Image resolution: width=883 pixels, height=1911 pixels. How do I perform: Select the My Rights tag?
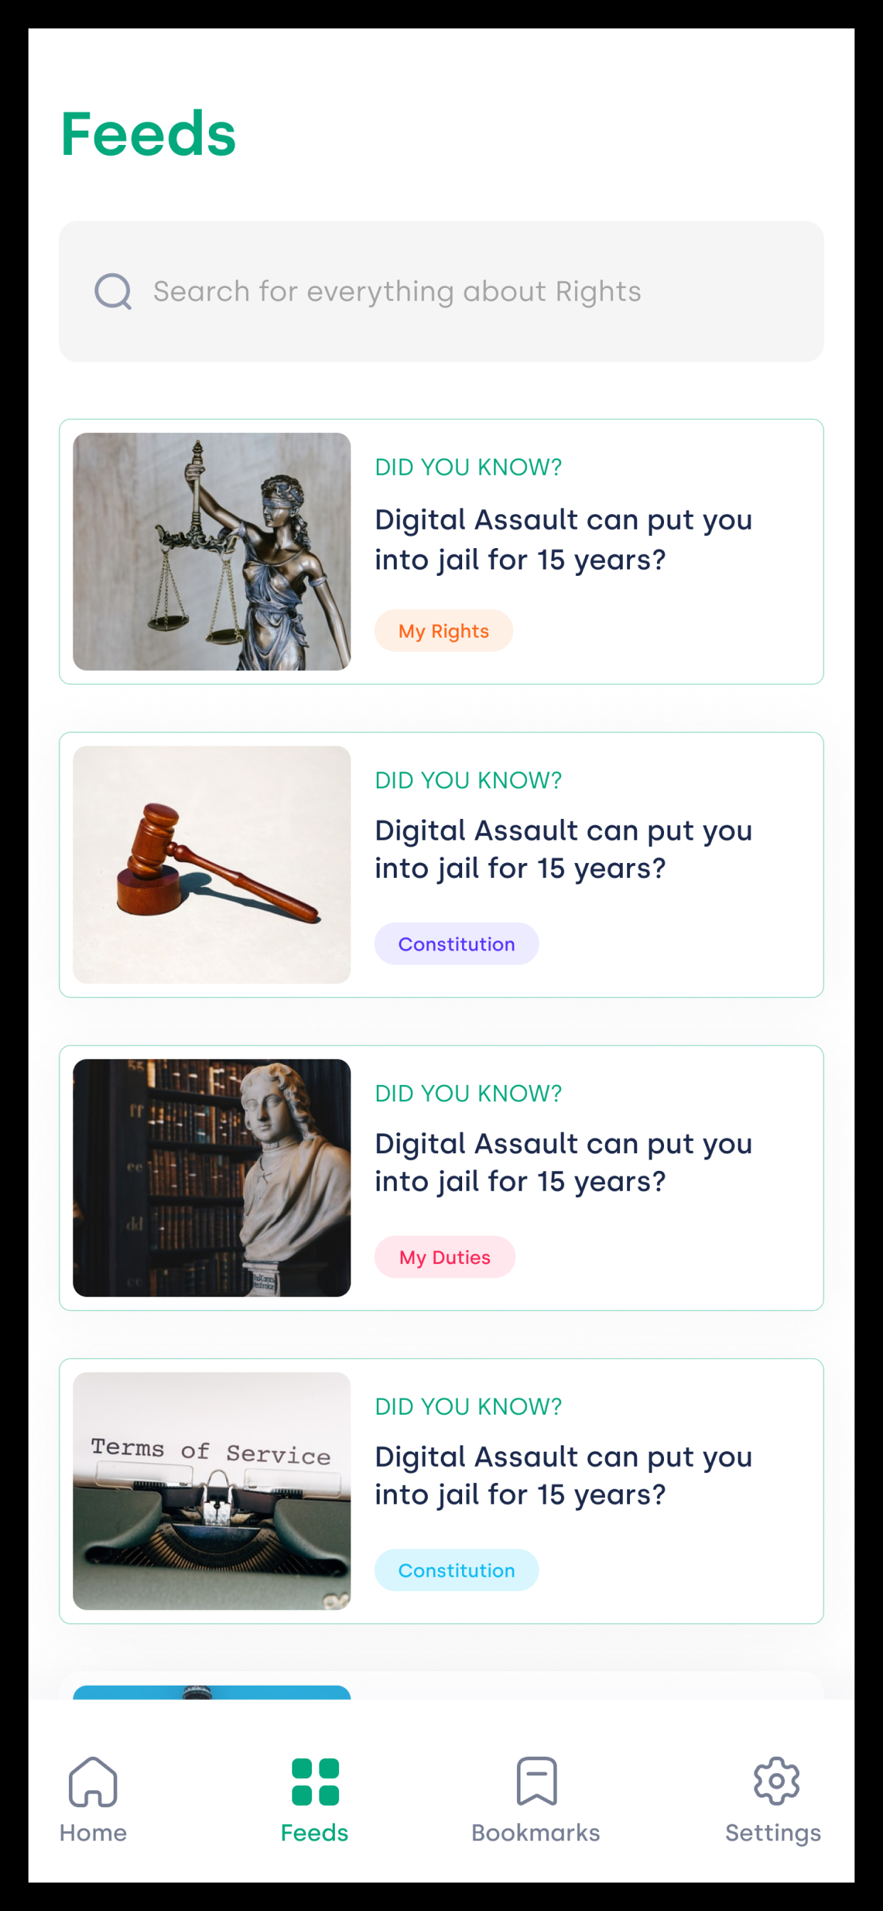(x=444, y=631)
